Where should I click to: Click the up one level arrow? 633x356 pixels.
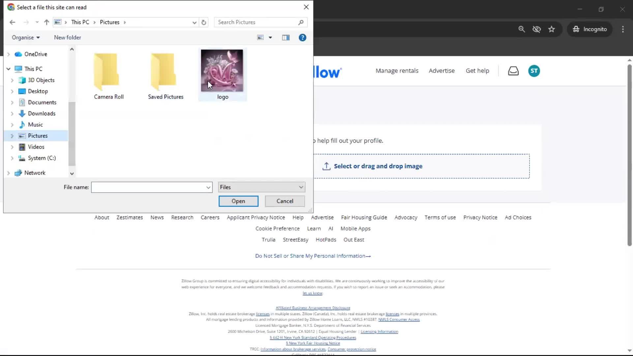point(46,22)
